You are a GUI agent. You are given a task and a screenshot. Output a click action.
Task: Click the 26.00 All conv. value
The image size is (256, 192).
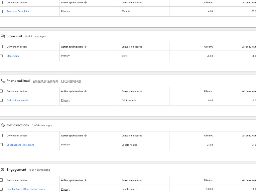[210, 56]
